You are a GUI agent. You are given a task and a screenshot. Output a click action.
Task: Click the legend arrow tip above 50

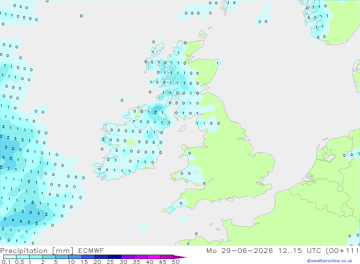(x=180, y=257)
